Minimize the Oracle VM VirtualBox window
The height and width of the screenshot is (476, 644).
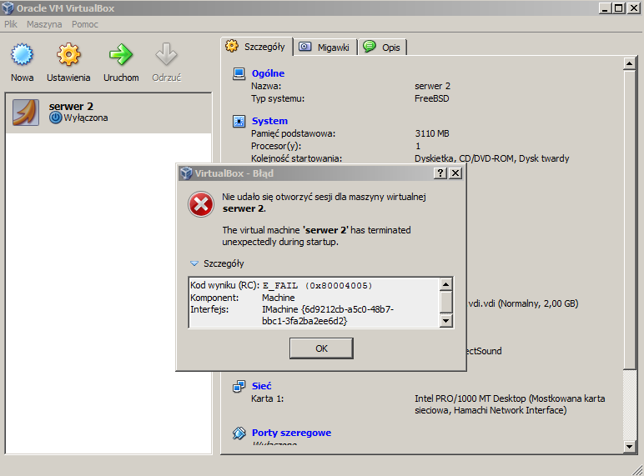pyautogui.click(x=604, y=8)
